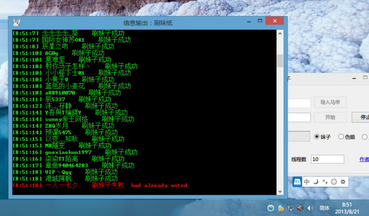
Task: Select the 伪娘 radio button
Action: [x=341, y=136]
